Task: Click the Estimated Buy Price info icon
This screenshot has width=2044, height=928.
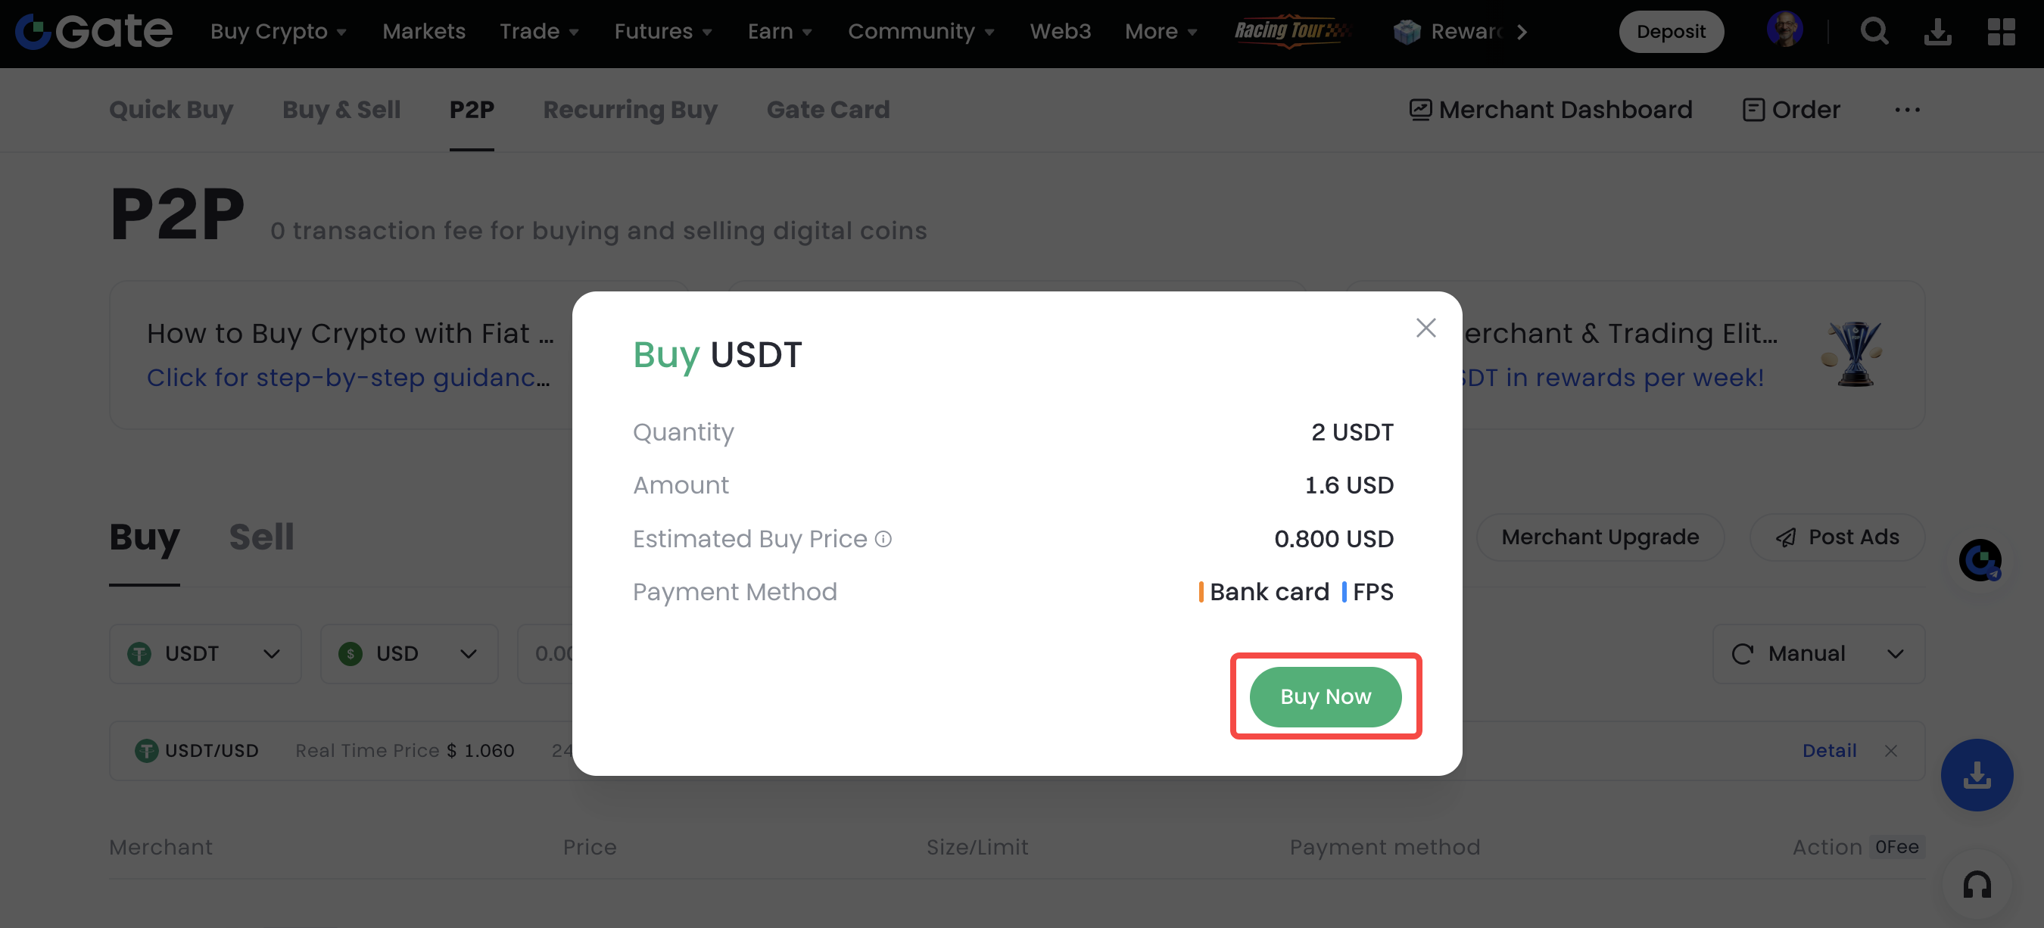Action: point(883,540)
